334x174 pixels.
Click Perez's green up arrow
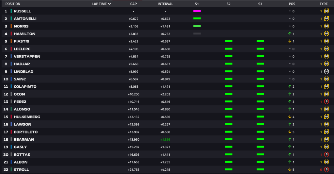click(290, 102)
